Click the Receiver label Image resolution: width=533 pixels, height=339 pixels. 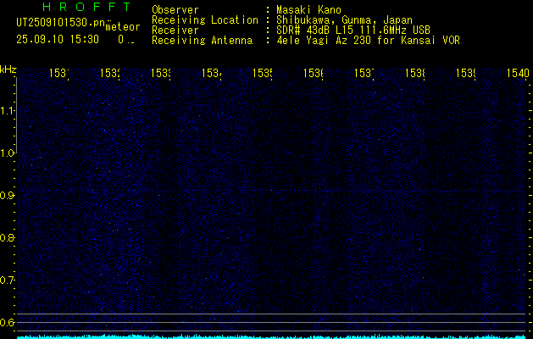pos(175,31)
